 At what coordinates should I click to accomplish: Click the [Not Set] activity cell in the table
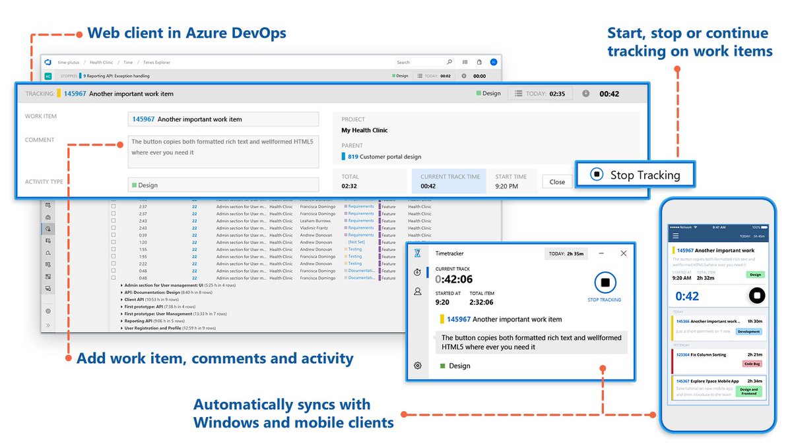356,242
